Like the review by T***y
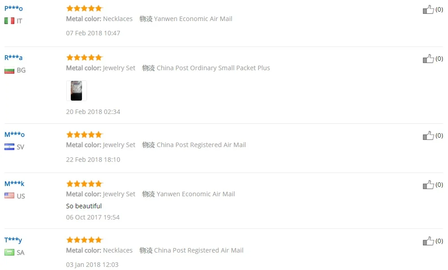The width and height of the screenshot is (448, 270). click(428, 241)
